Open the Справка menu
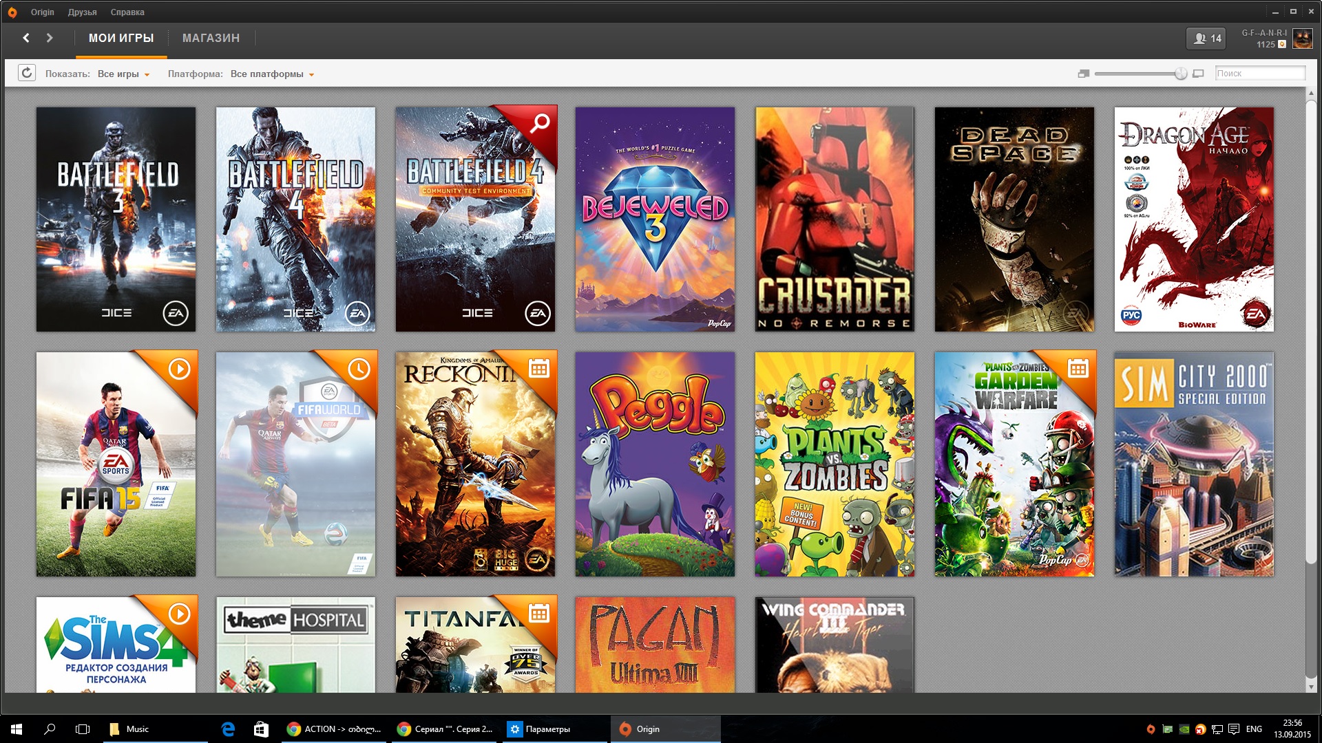Screen dimensions: 1322x743 coord(127,12)
